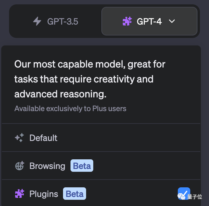
Task: Choose the Plugins mode option
Action: point(101,194)
